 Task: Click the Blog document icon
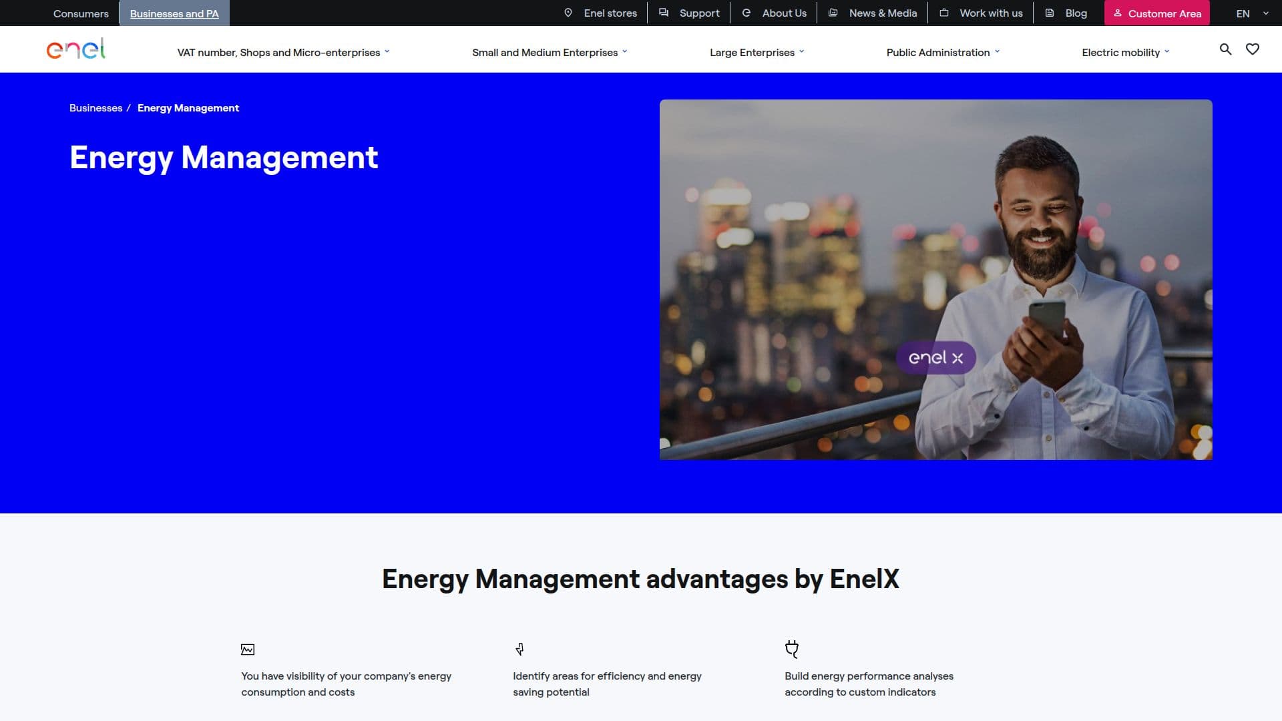[1050, 13]
